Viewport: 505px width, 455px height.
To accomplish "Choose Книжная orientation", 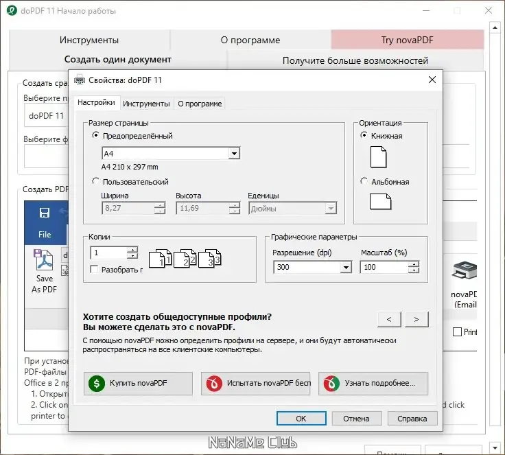I will tap(364, 135).
